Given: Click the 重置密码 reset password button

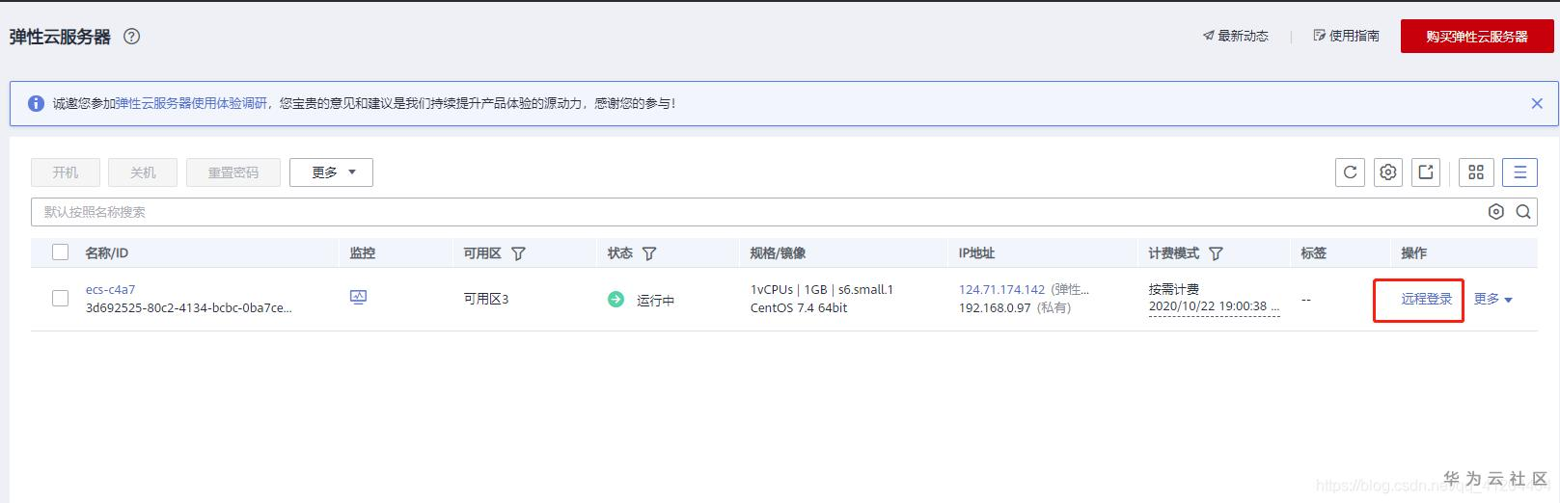Looking at the screenshot, I should pos(233,172).
